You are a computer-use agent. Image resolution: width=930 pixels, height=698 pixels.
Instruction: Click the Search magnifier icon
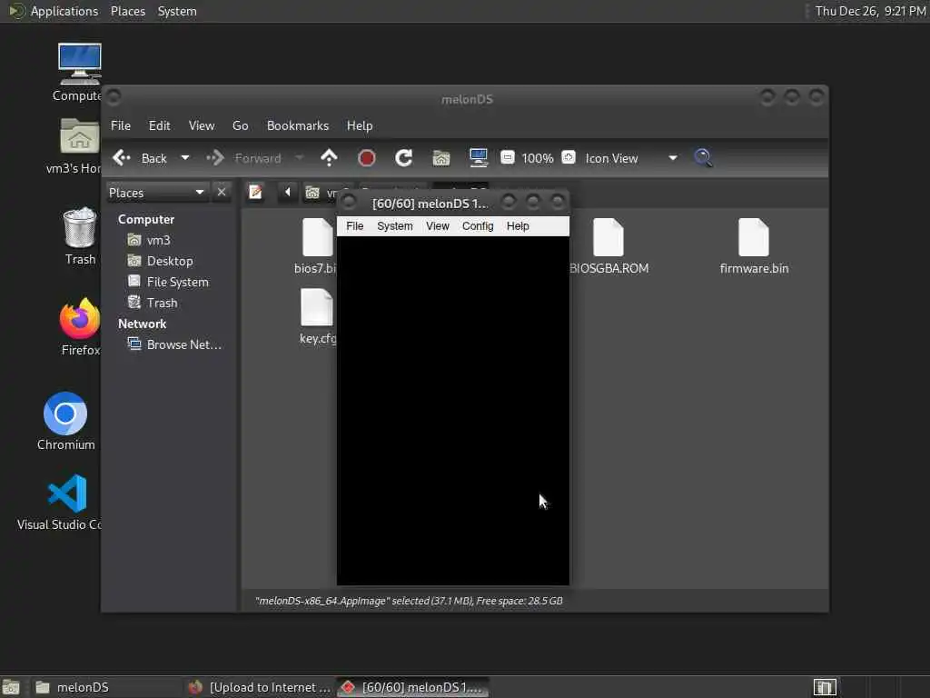[x=704, y=158]
